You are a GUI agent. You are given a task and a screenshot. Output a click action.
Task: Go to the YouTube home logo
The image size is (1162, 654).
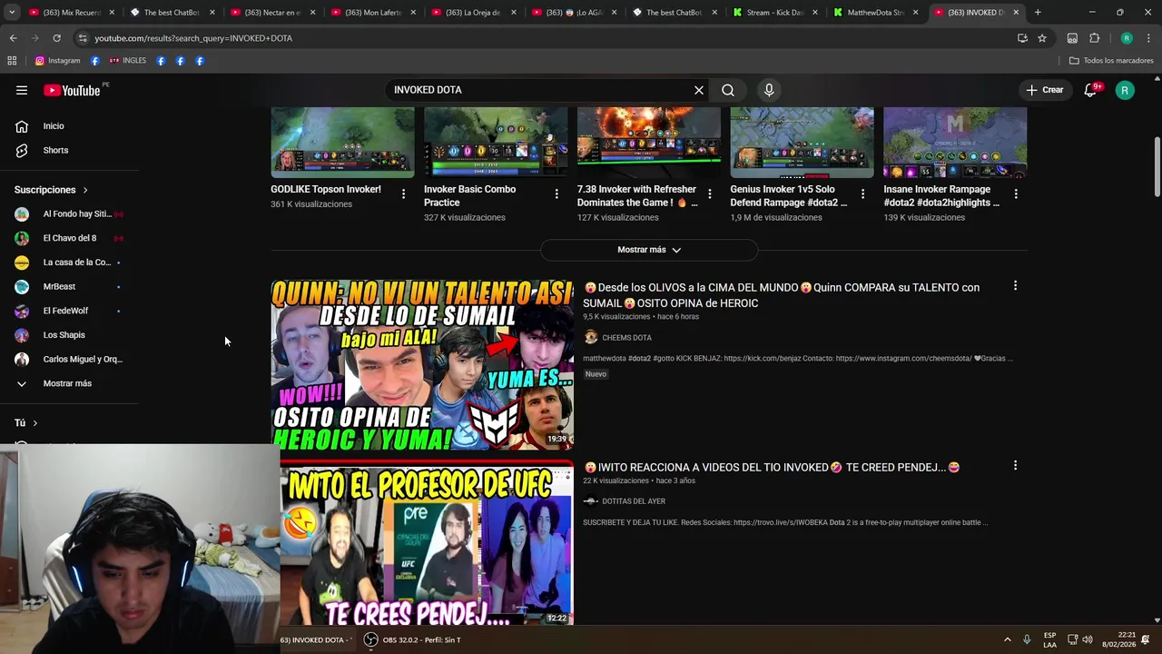[x=72, y=90]
